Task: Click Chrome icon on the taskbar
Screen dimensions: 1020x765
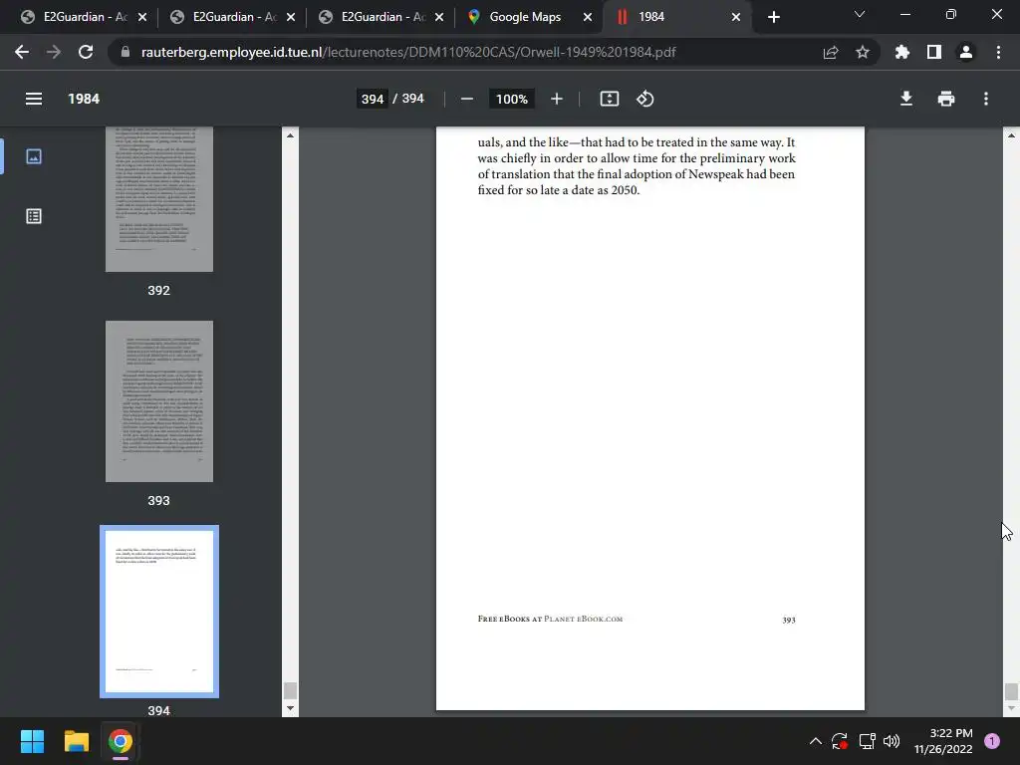Action: tap(120, 741)
